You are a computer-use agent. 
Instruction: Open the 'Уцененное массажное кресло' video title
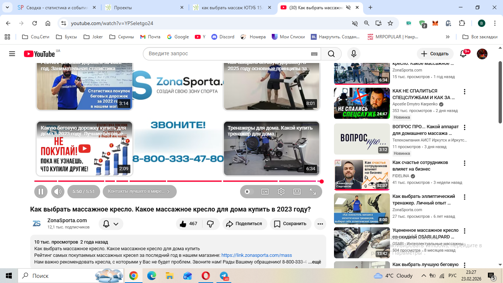425,234
